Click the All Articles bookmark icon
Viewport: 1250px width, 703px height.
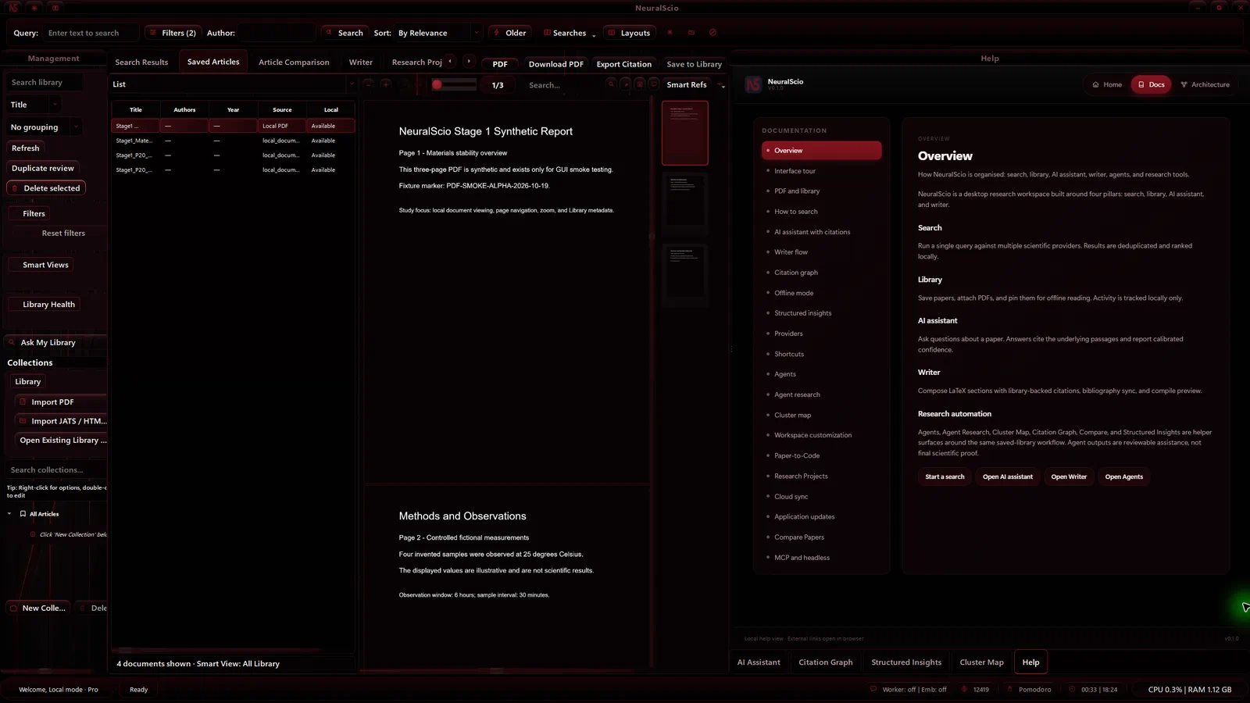pos(23,514)
